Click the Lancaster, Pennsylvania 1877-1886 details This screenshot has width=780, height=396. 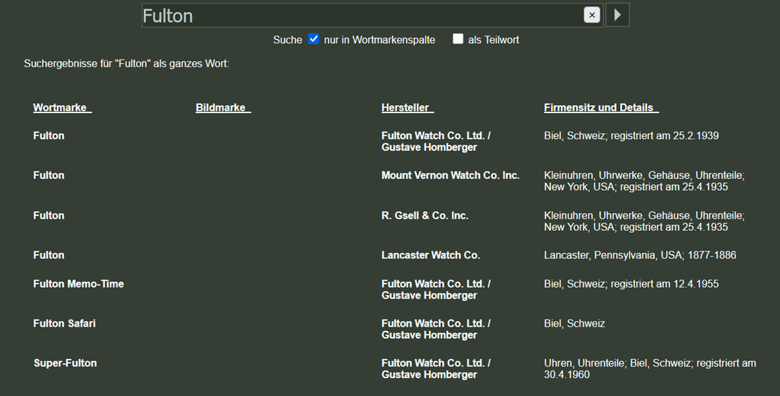coord(639,255)
